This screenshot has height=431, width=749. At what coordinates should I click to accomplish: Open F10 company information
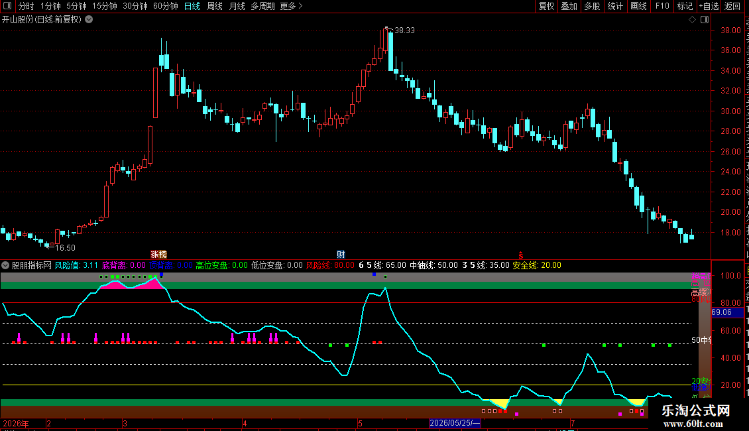662,6
